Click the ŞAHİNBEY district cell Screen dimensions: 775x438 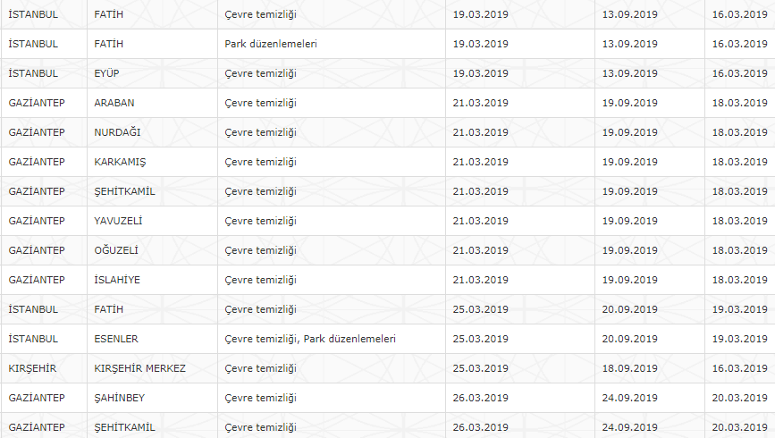click(x=152, y=398)
